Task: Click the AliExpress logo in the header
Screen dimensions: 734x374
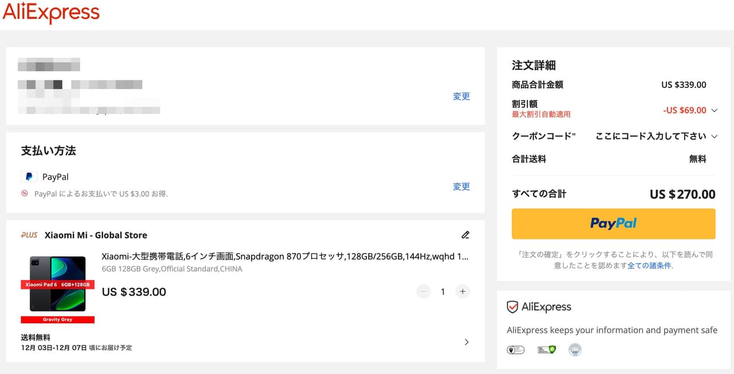Action: [51, 13]
